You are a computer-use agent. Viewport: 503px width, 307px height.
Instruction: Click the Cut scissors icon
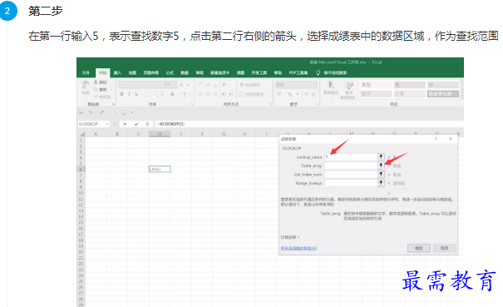[96, 82]
